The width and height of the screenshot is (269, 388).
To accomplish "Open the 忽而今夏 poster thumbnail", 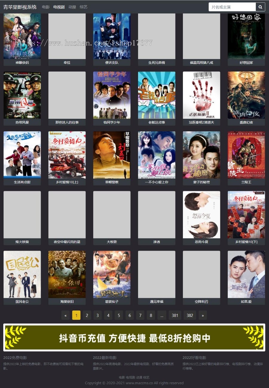I will pos(201,214).
